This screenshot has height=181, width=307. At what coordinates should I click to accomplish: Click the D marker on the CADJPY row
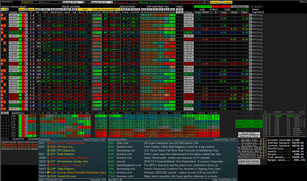tap(5, 36)
